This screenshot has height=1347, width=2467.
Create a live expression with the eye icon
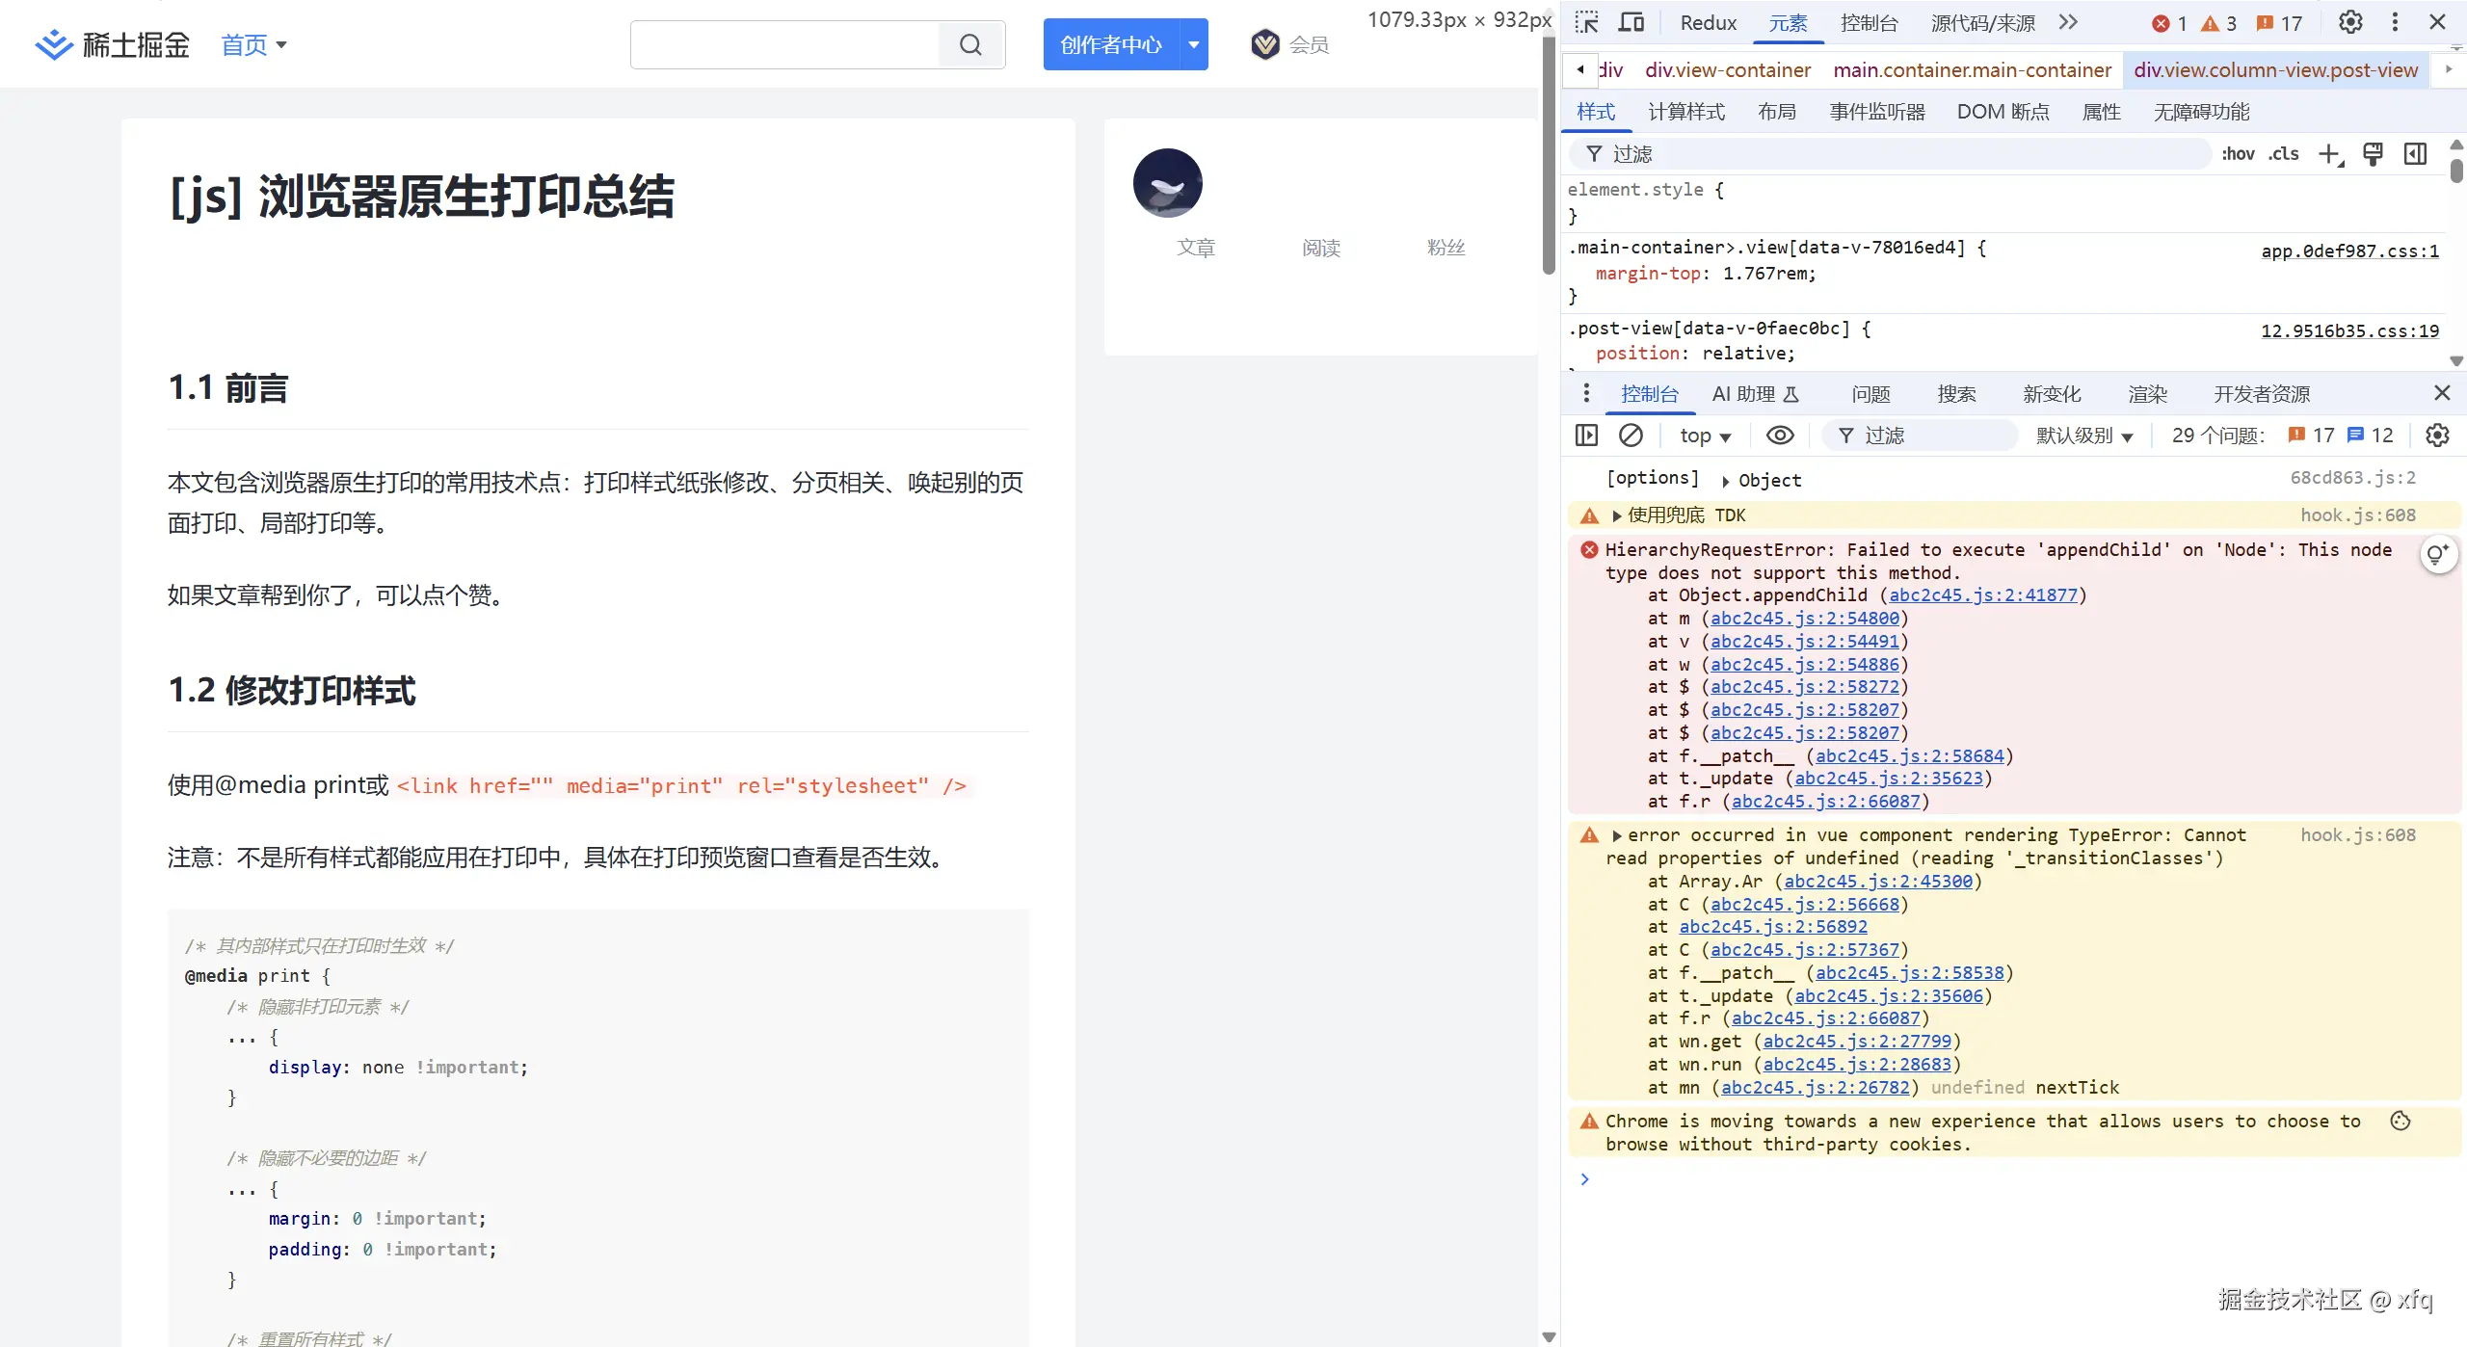click(x=1779, y=436)
